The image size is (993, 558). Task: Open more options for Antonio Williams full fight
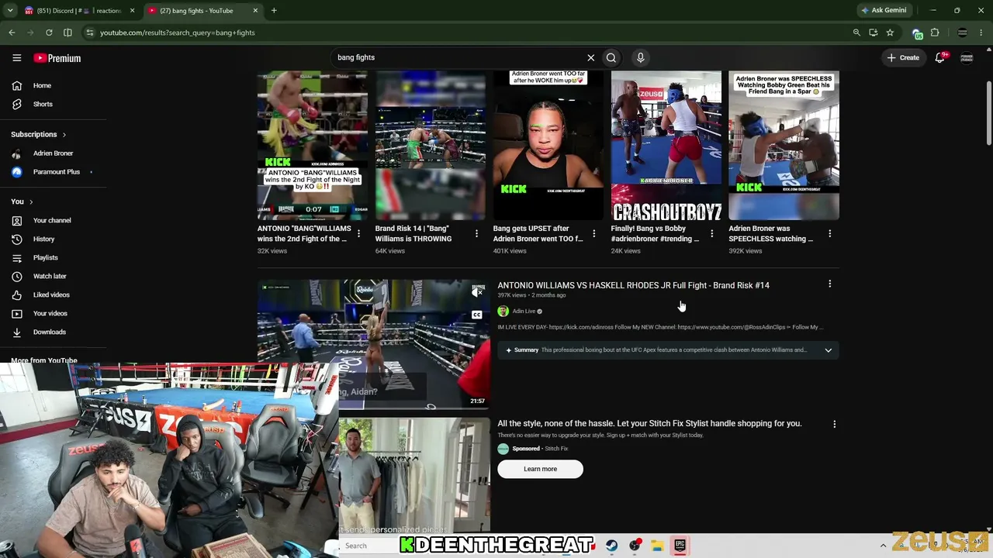(x=829, y=284)
